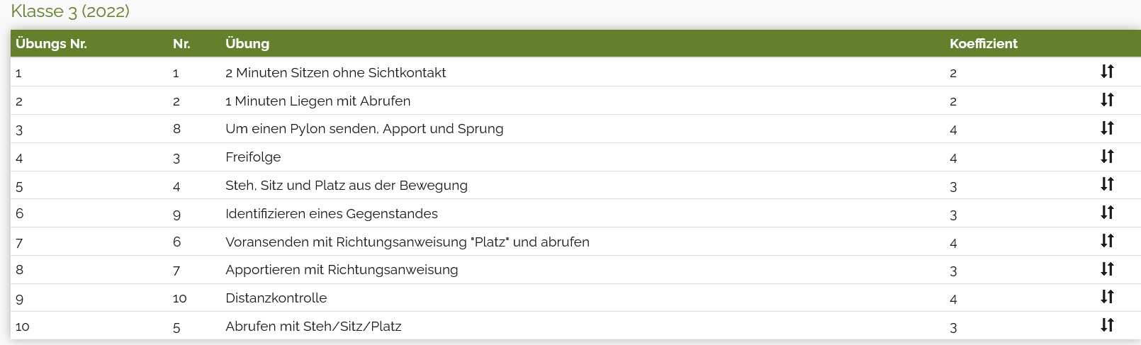Select the Freifolge exercise name
This screenshot has height=345, width=1141.
click(253, 157)
